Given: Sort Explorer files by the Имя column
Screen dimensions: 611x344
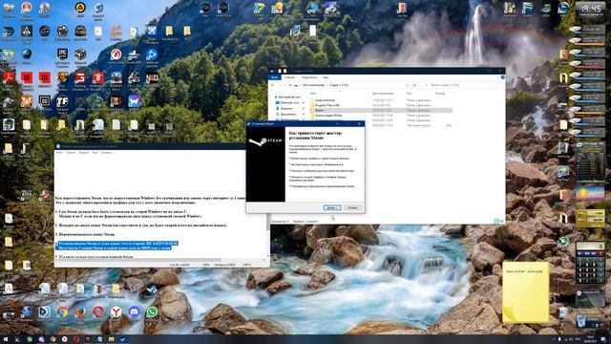Looking at the screenshot, I should pos(313,94).
